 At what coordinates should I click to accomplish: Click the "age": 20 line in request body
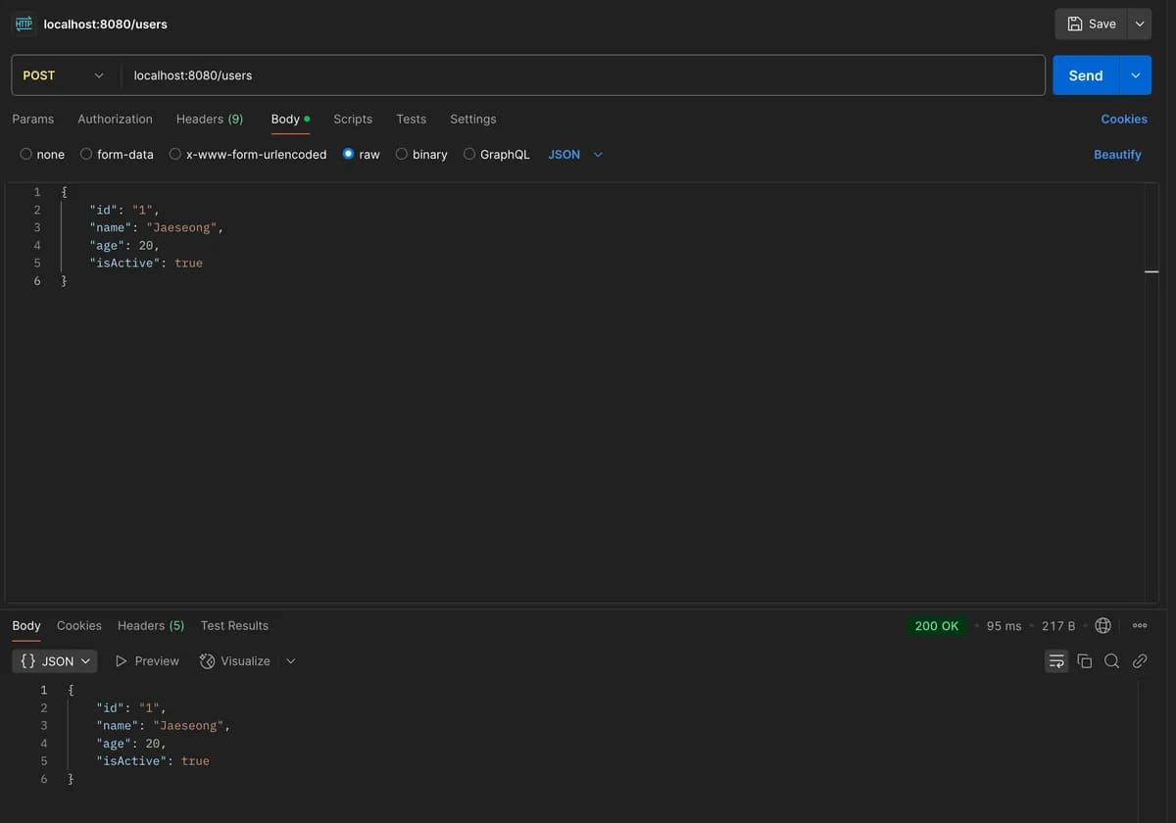124,245
